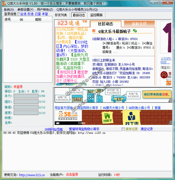
Task: Switch to the 好友列表 tab
Action: coord(61,15)
